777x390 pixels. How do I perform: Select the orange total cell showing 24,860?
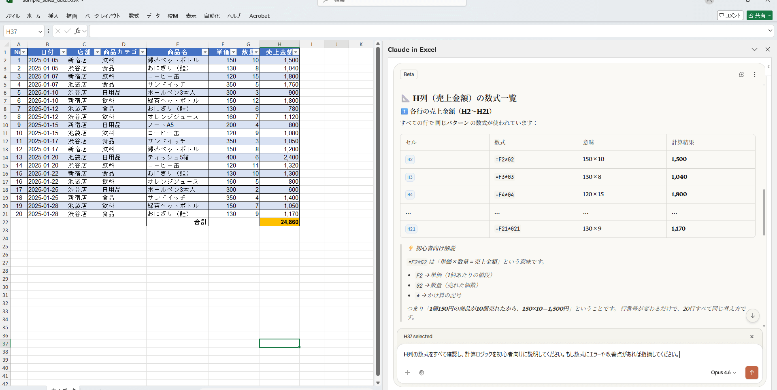[279, 222]
